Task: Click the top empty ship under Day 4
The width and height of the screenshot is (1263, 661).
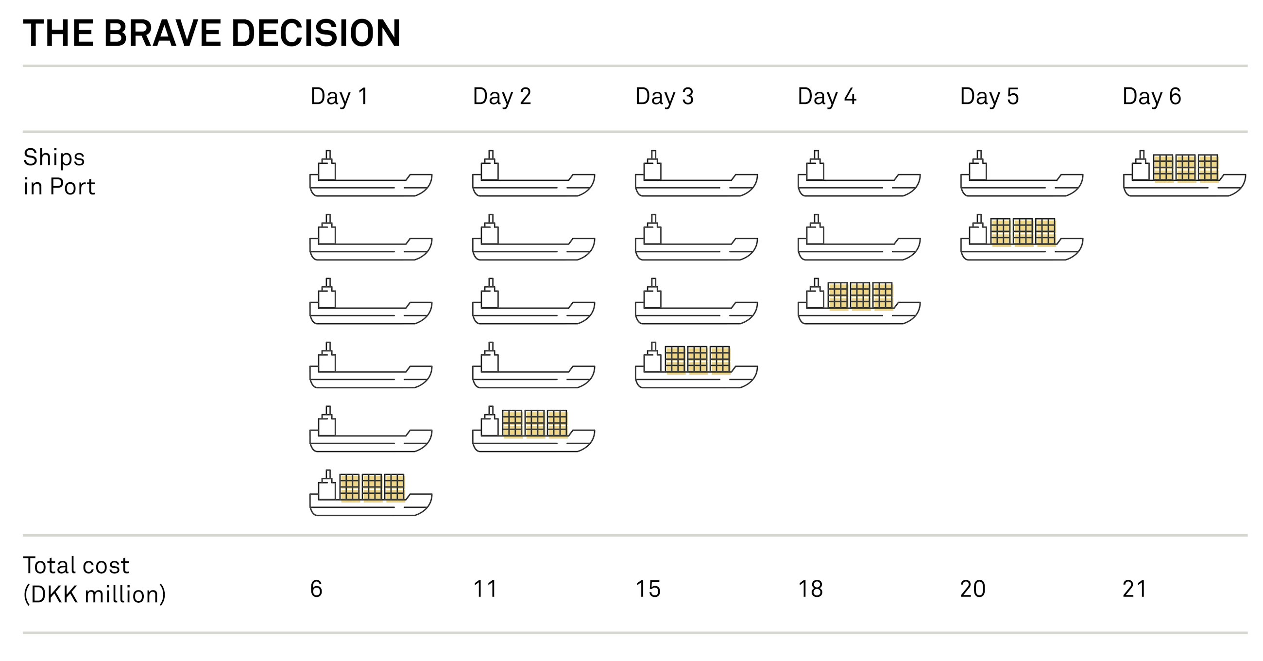Action: 859,174
